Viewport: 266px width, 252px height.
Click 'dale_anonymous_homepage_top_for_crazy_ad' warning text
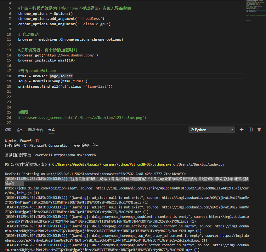click(130, 236)
